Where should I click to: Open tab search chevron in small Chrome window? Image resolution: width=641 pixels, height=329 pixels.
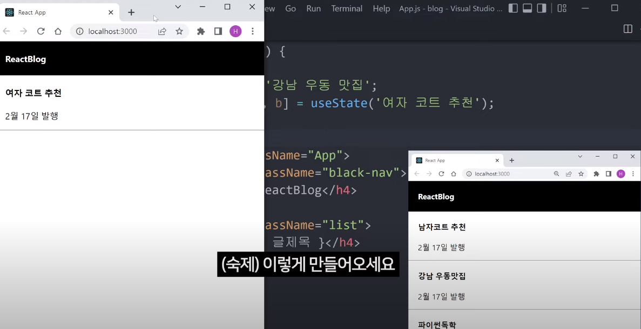(x=579, y=157)
